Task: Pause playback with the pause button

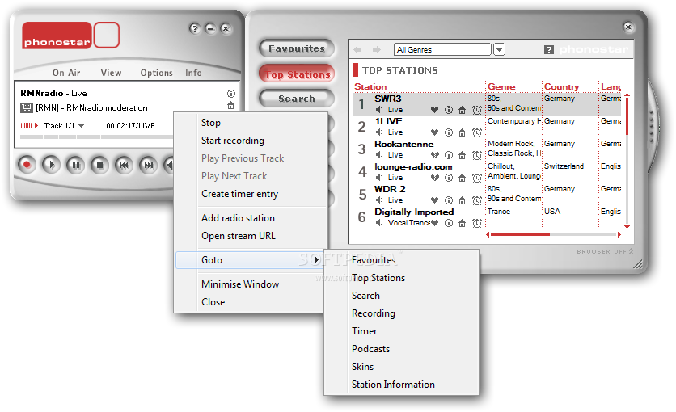Action: [x=75, y=165]
